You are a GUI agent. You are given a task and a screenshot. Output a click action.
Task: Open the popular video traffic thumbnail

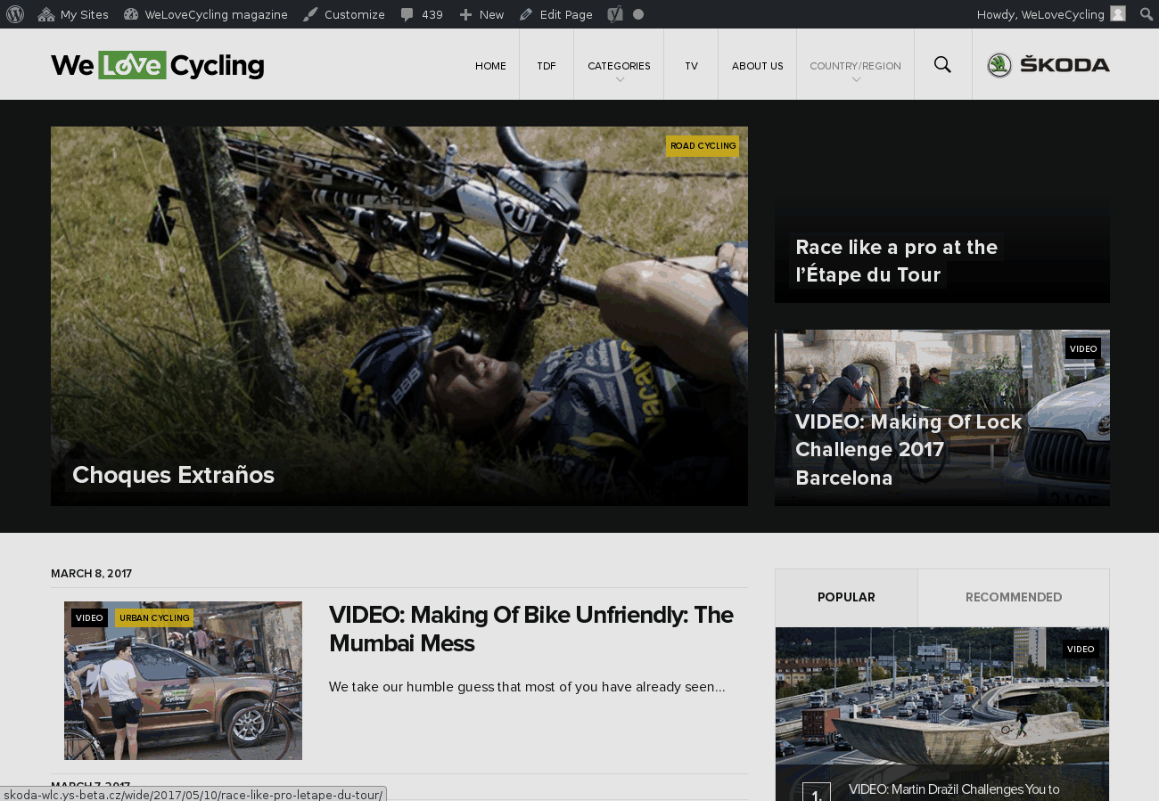point(942,695)
